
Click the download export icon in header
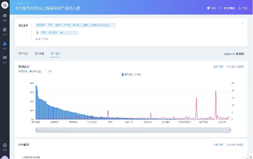pos(240,8)
